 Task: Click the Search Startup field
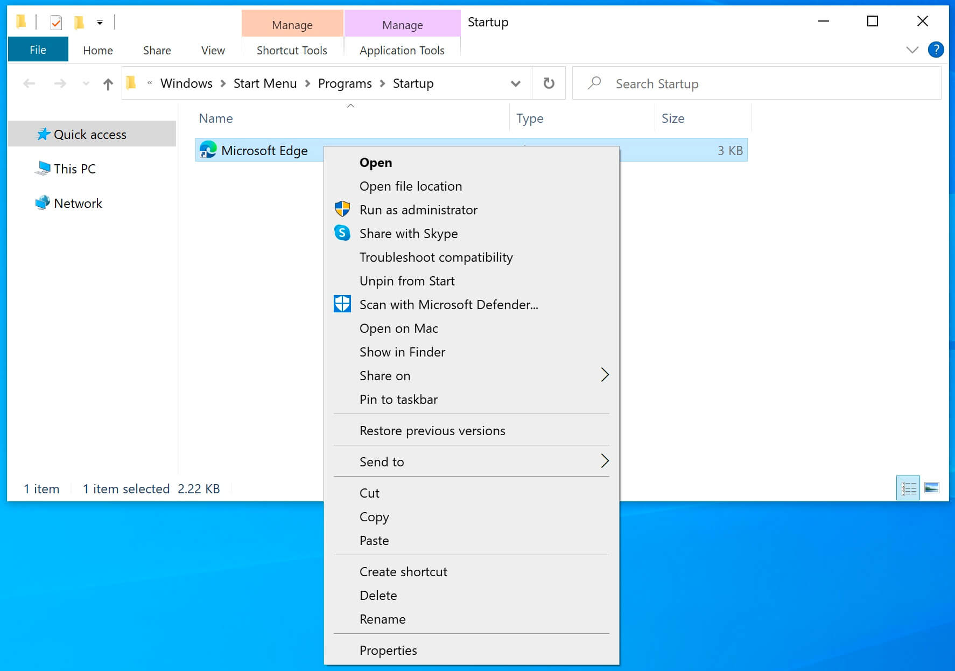756,83
